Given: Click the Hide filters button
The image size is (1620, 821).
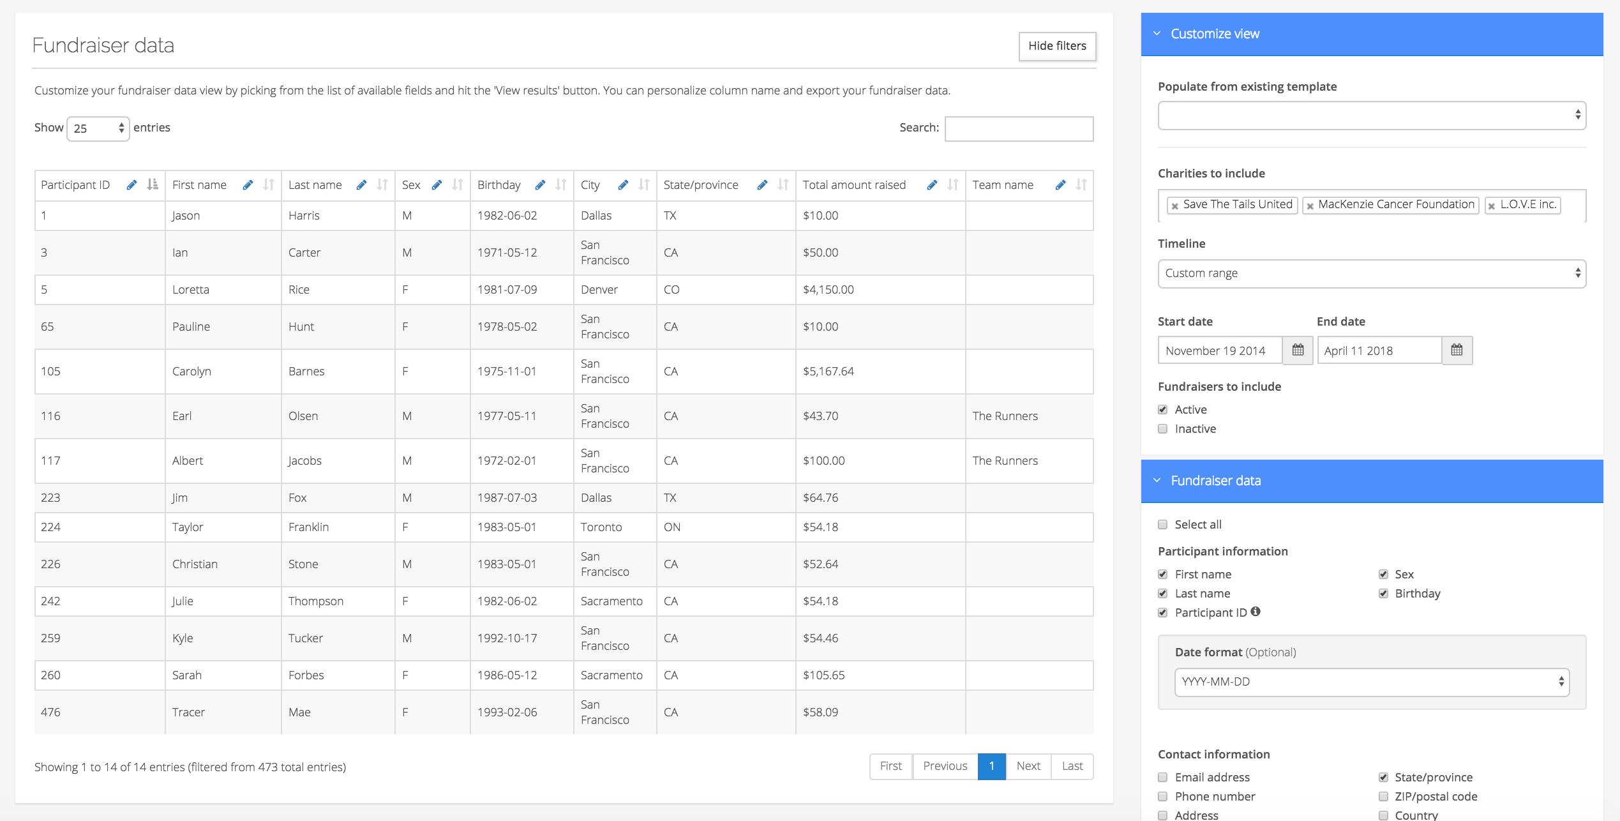Looking at the screenshot, I should pyautogui.click(x=1057, y=46).
